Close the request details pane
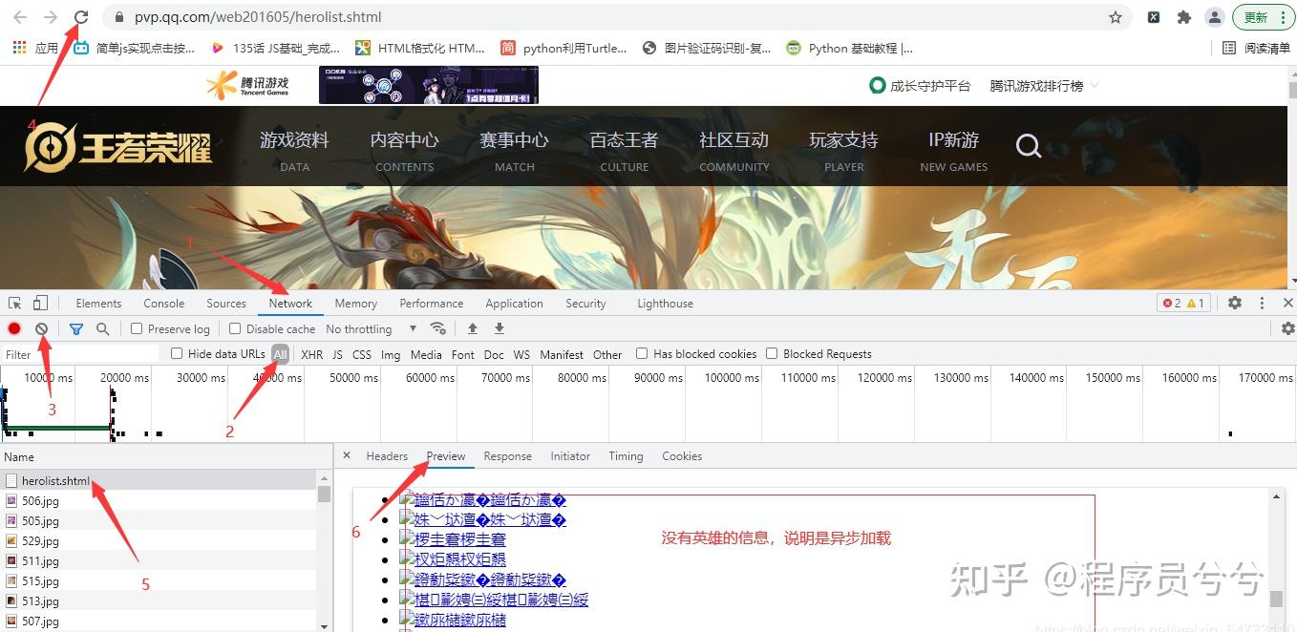The height and width of the screenshot is (632, 1297). 347,455
